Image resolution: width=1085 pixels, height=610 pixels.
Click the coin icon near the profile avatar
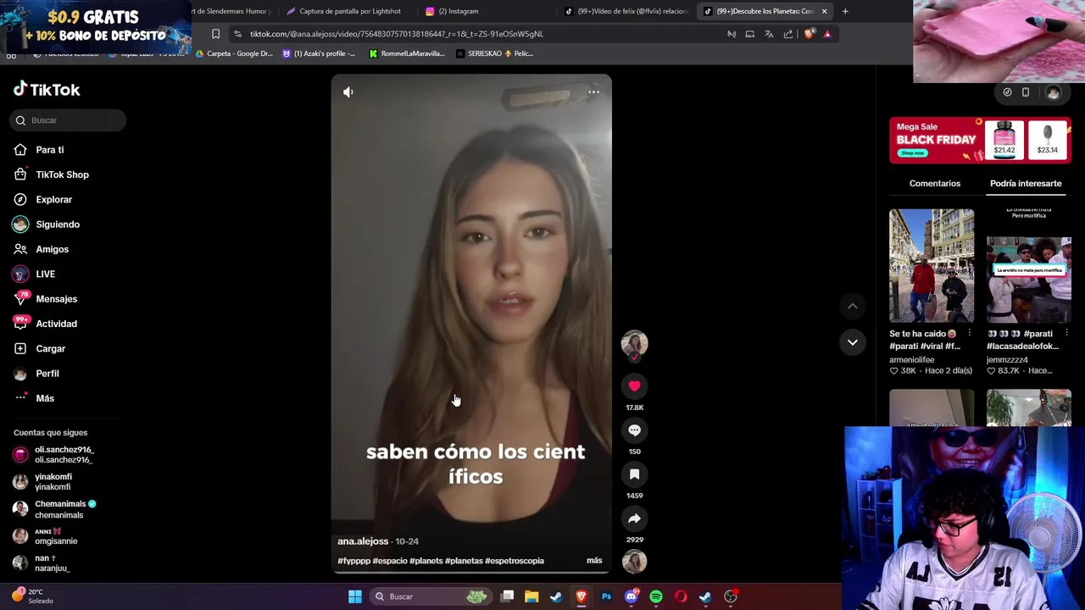1007,92
